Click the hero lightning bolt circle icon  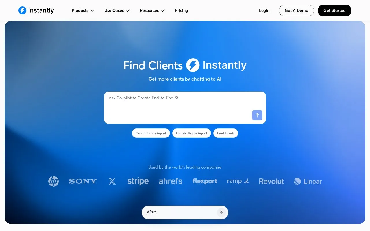(193, 65)
